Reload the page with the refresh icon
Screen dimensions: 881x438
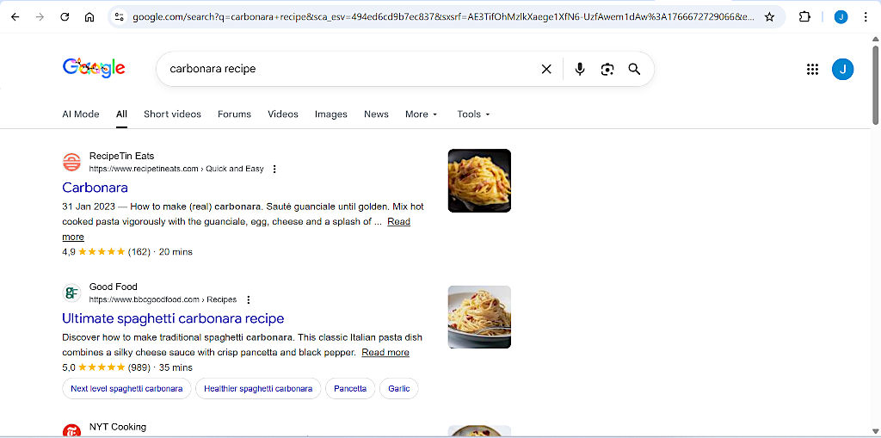65,17
